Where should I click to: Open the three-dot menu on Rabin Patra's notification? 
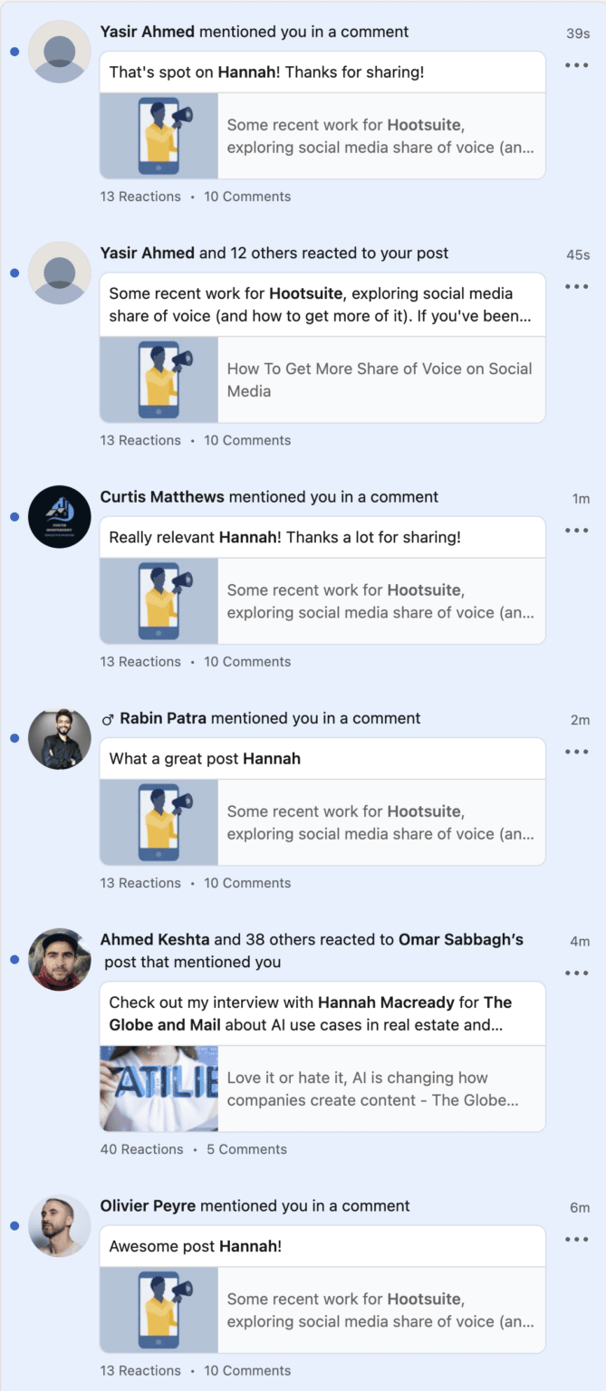(x=577, y=751)
